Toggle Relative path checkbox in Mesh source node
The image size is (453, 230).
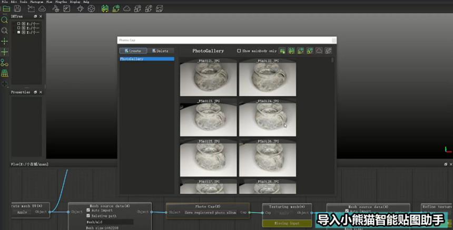[88, 216]
